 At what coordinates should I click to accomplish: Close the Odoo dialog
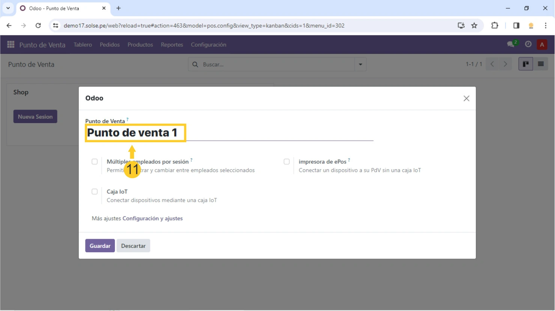tap(466, 98)
